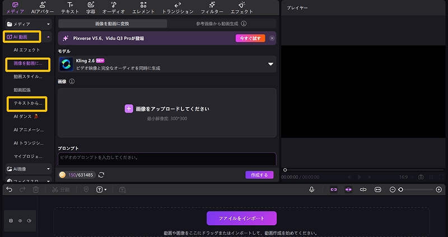Open the AIアバター tab
The width and height of the screenshot is (448, 237).
tap(43, 8)
